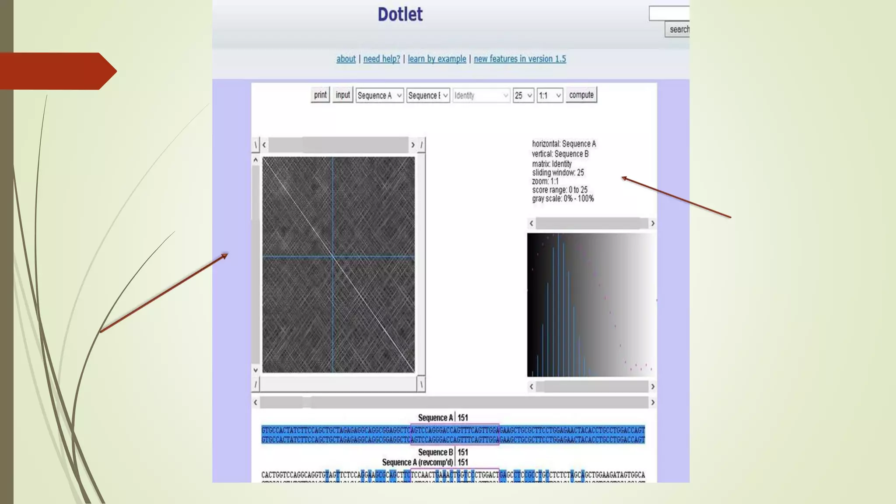Click right arrow of sequence alignment scrollbar
896x504 pixels.
653,402
